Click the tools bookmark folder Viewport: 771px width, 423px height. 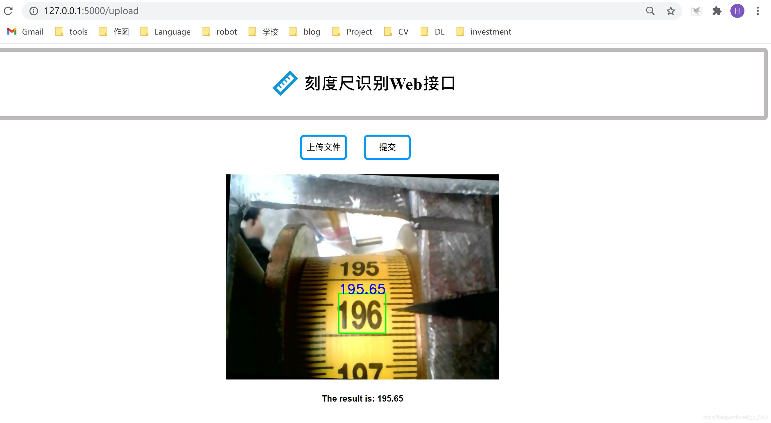click(79, 32)
